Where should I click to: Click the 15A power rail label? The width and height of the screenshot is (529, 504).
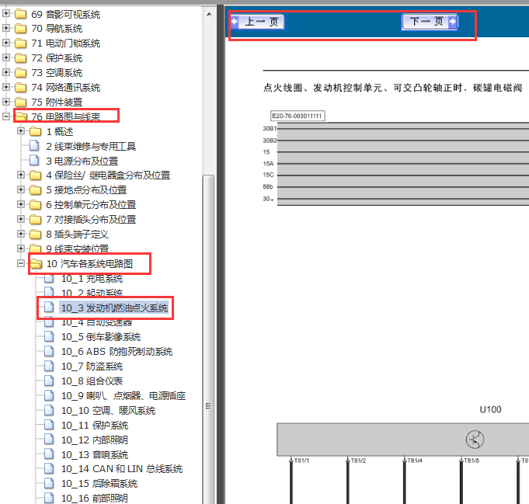coord(268,164)
